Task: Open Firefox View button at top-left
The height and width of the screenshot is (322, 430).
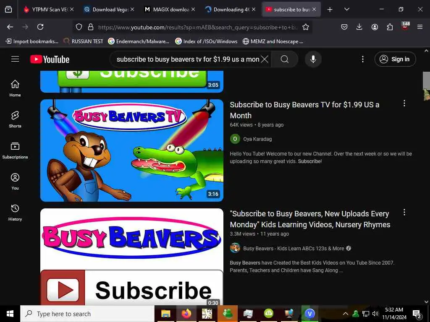Action: [8, 9]
